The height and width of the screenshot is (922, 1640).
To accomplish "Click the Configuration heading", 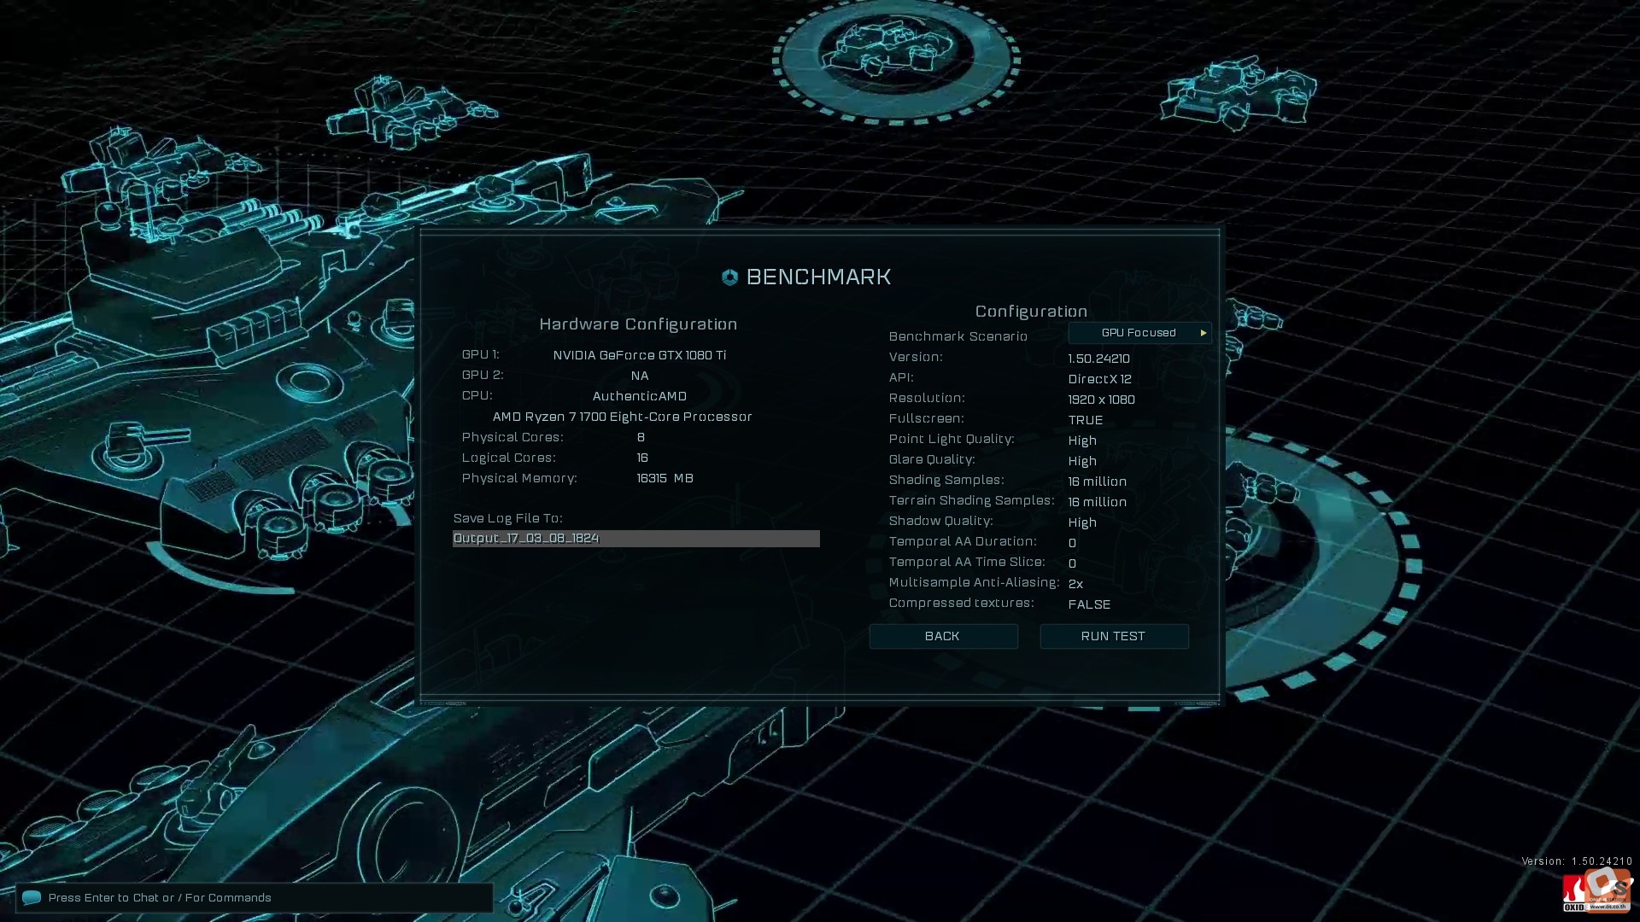I will (x=1031, y=312).
